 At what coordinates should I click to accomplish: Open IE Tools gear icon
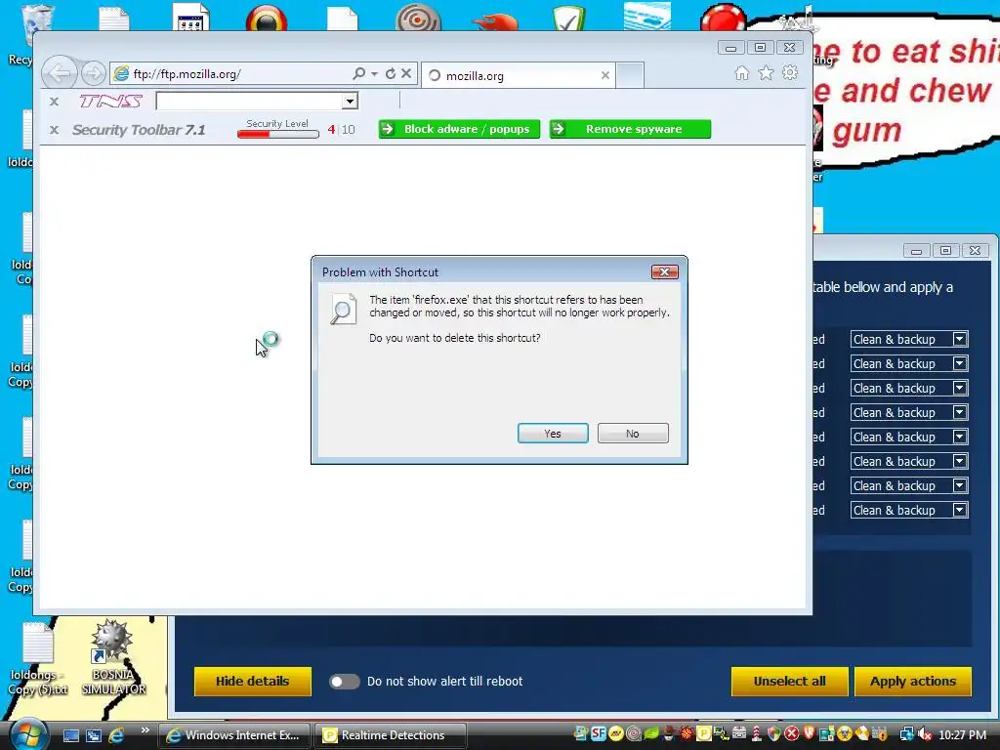(x=790, y=73)
